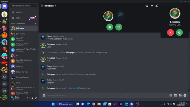Click the Discord taskbar icon
The width and height of the screenshot is (190, 107).
pos(132,104)
